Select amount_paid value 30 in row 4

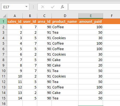[91, 38]
